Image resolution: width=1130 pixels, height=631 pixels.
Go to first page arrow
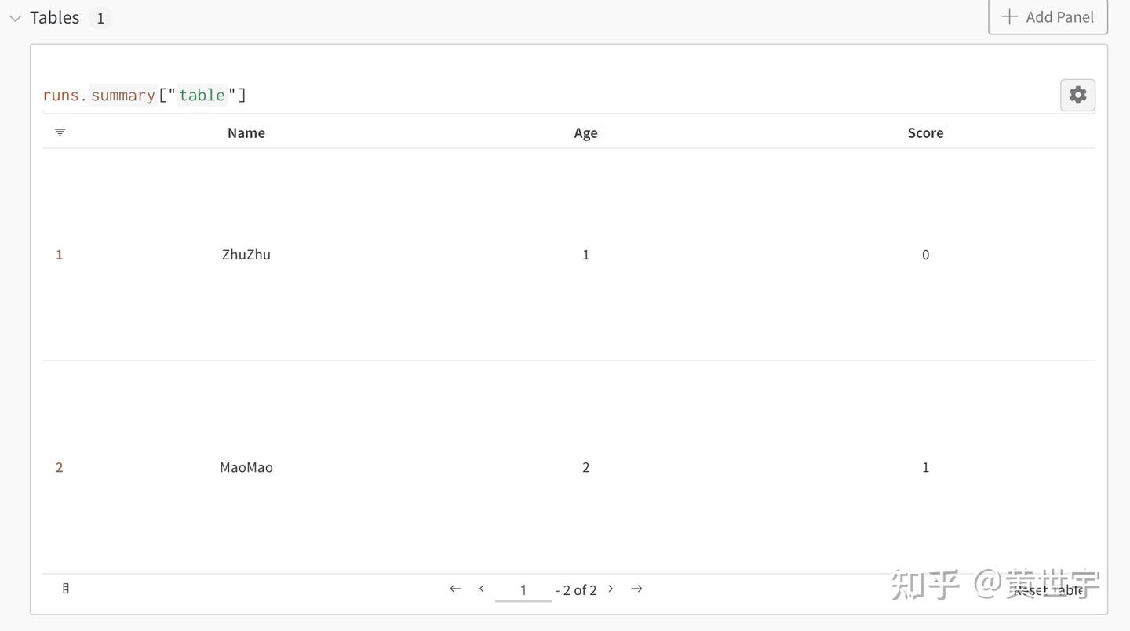(x=455, y=589)
